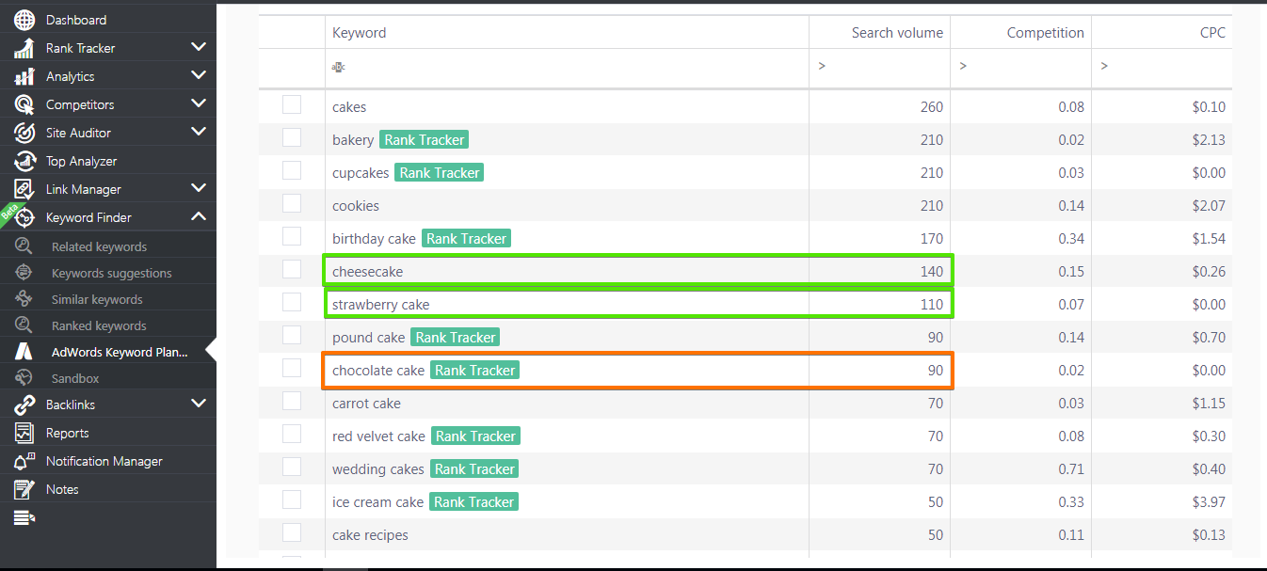Open Related keywords submenu item
The height and width of the screenshot is (571, 1267).
click(x=99, y=246)
